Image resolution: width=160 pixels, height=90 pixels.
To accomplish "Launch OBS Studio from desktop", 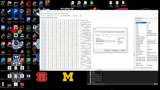I will (9, 36).
